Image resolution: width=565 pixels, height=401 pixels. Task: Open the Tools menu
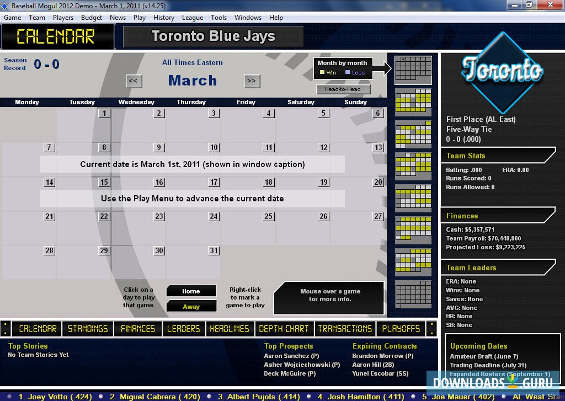click(219, 17)
